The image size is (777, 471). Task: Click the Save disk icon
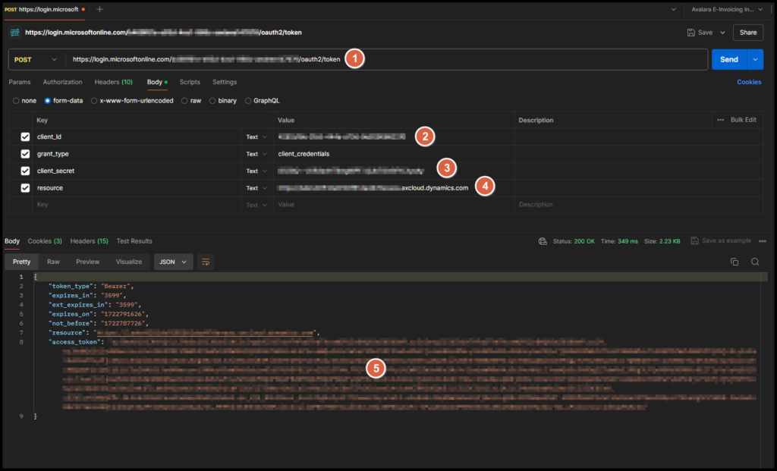690,33
